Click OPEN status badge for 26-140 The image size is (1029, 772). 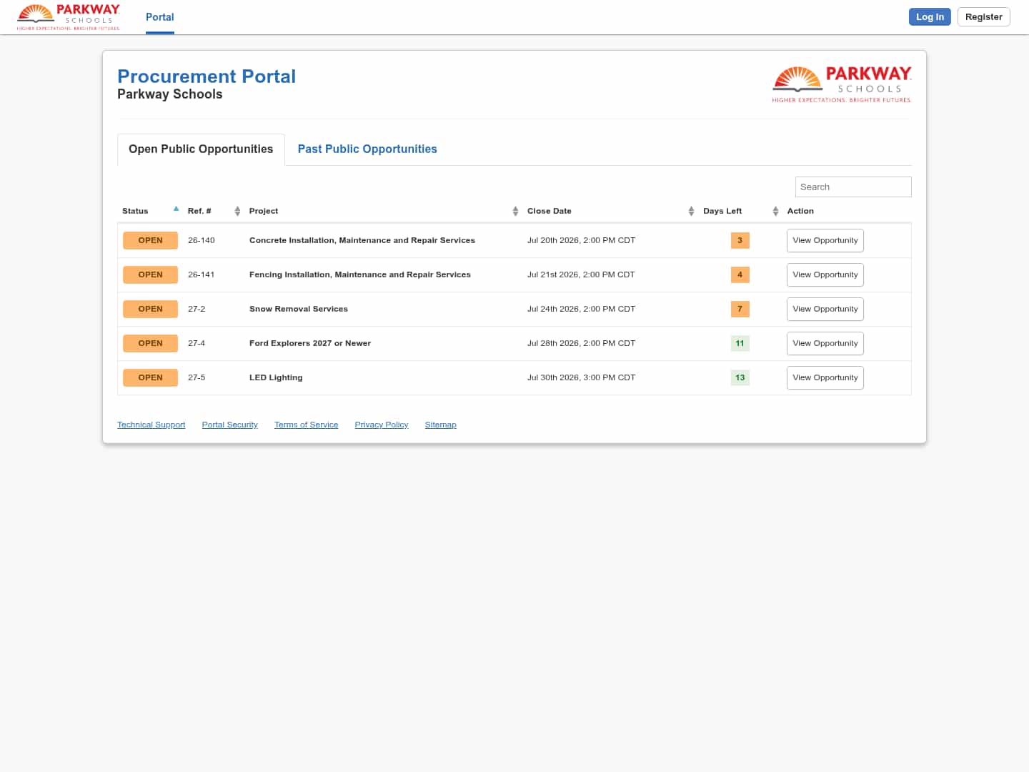pyautogui.click(x=150, y=240)
